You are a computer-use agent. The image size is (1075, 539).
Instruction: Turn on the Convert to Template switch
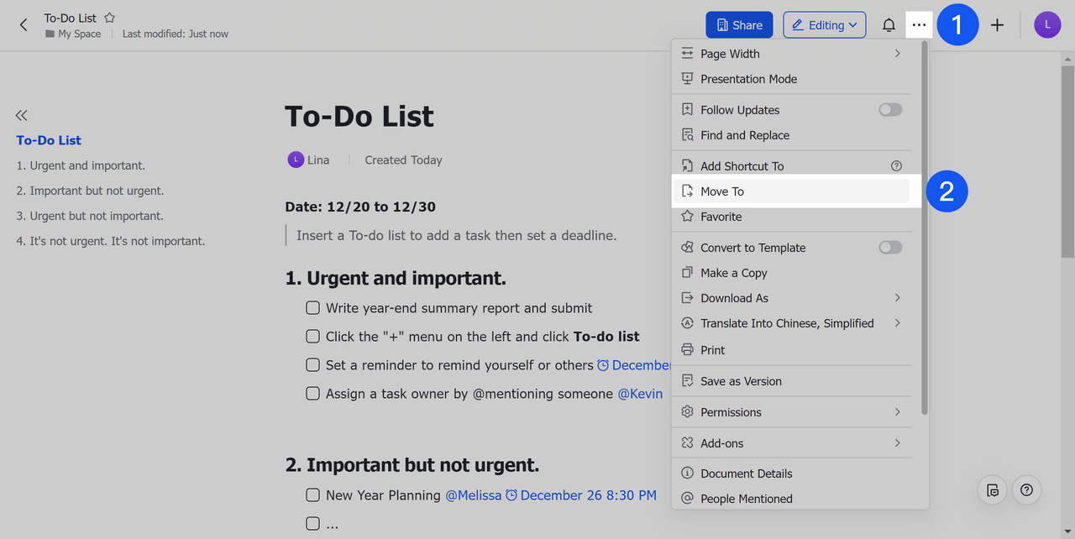889,247
